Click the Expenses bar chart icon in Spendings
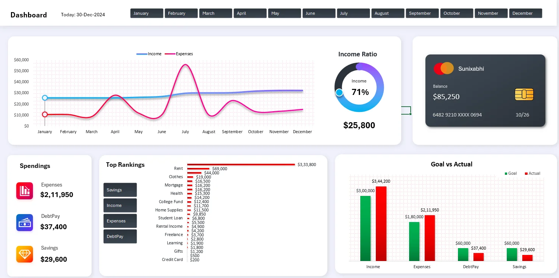Image resolution: width=559 pixels, height=278 pixels. 24,191
